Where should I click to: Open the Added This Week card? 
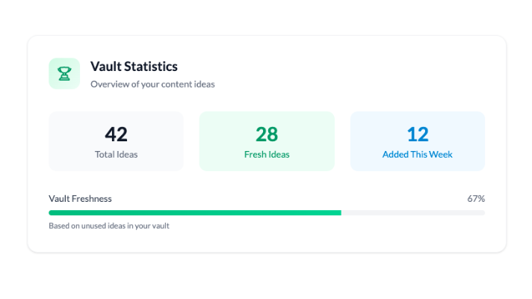click(418, 141)
